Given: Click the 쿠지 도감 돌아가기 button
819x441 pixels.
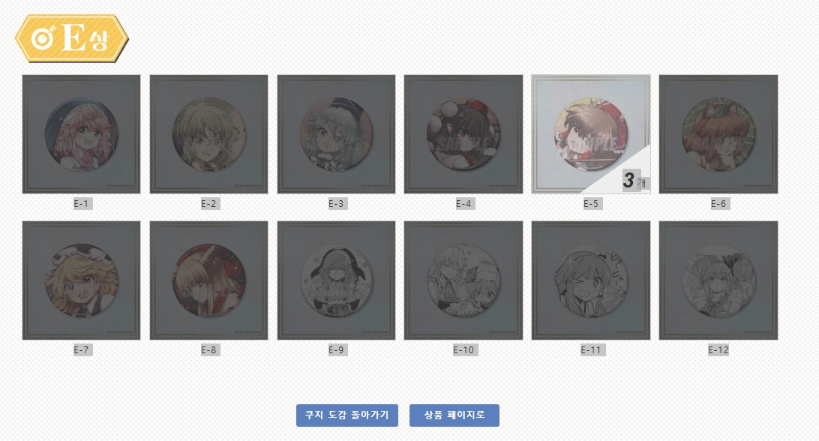Looking at the screenshot, I should [x=346, y=415].
